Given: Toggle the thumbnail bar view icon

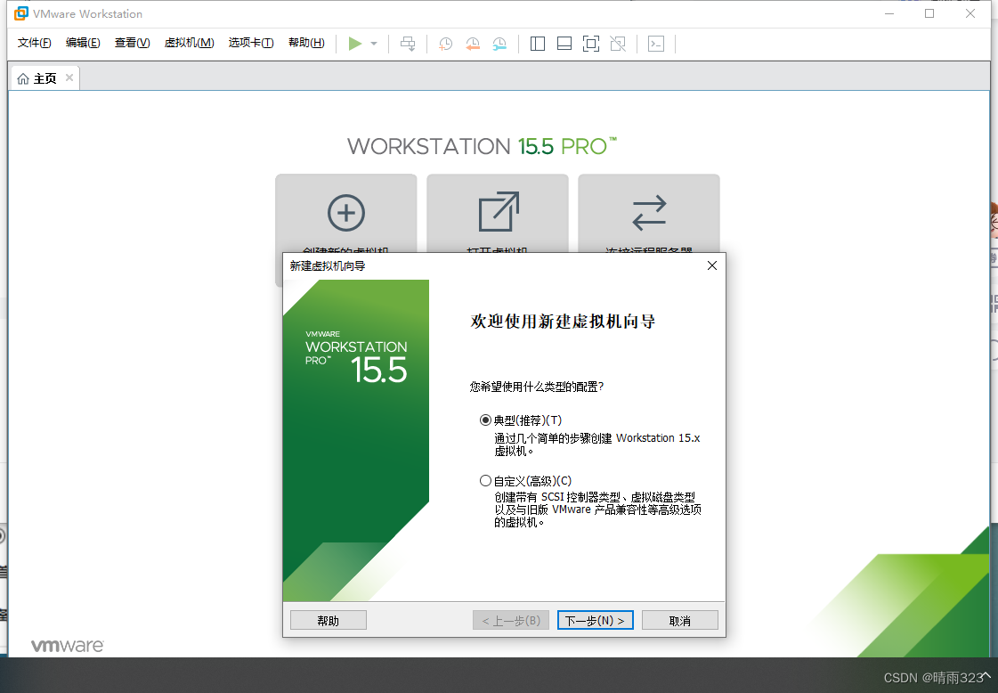Looking at the screenshot, I should (x=564, y=44).
